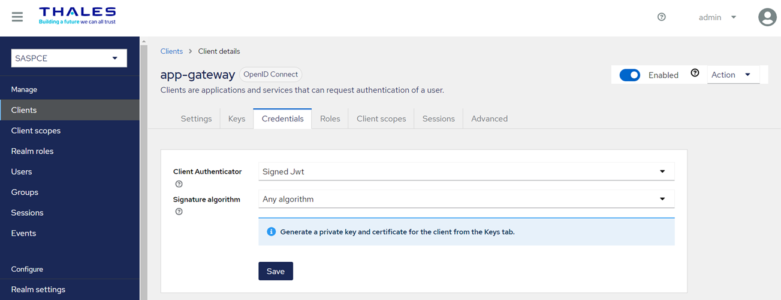781x300 pixels.
Task: Save the credentials settings
Action: 276,271
